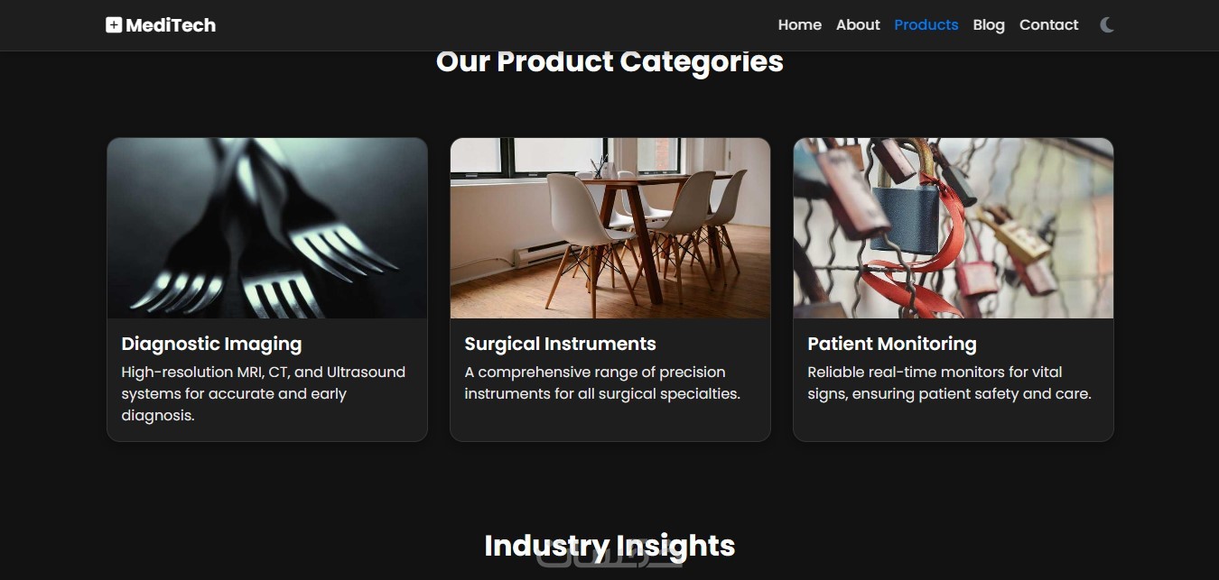The height and width of the screenshot is (580, 1219).
Task: Open the Patient Monitoring card title
Action: point(891,344)
